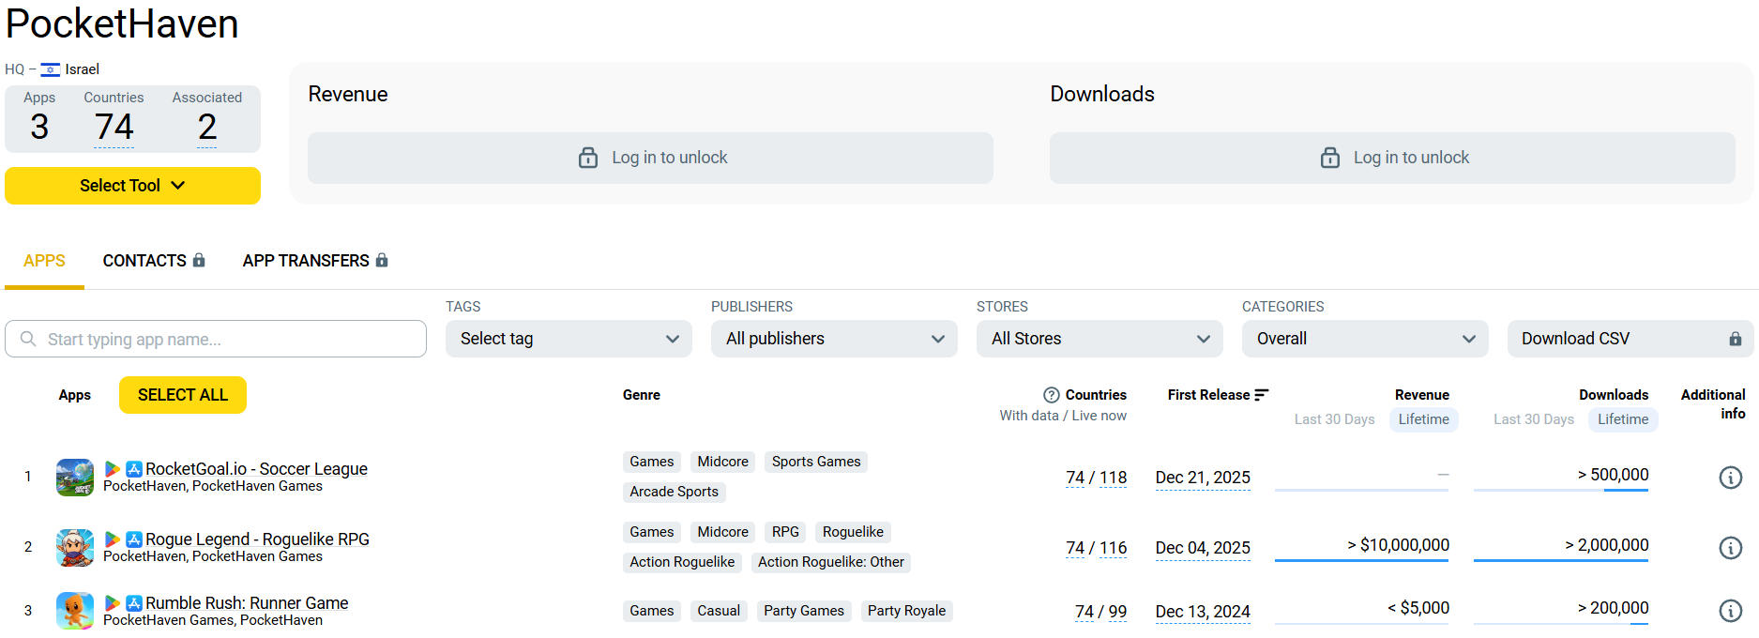1759x638 pixels.
Task: Open the Rogue Legend app thumbnail
Action: pos(75,548)
